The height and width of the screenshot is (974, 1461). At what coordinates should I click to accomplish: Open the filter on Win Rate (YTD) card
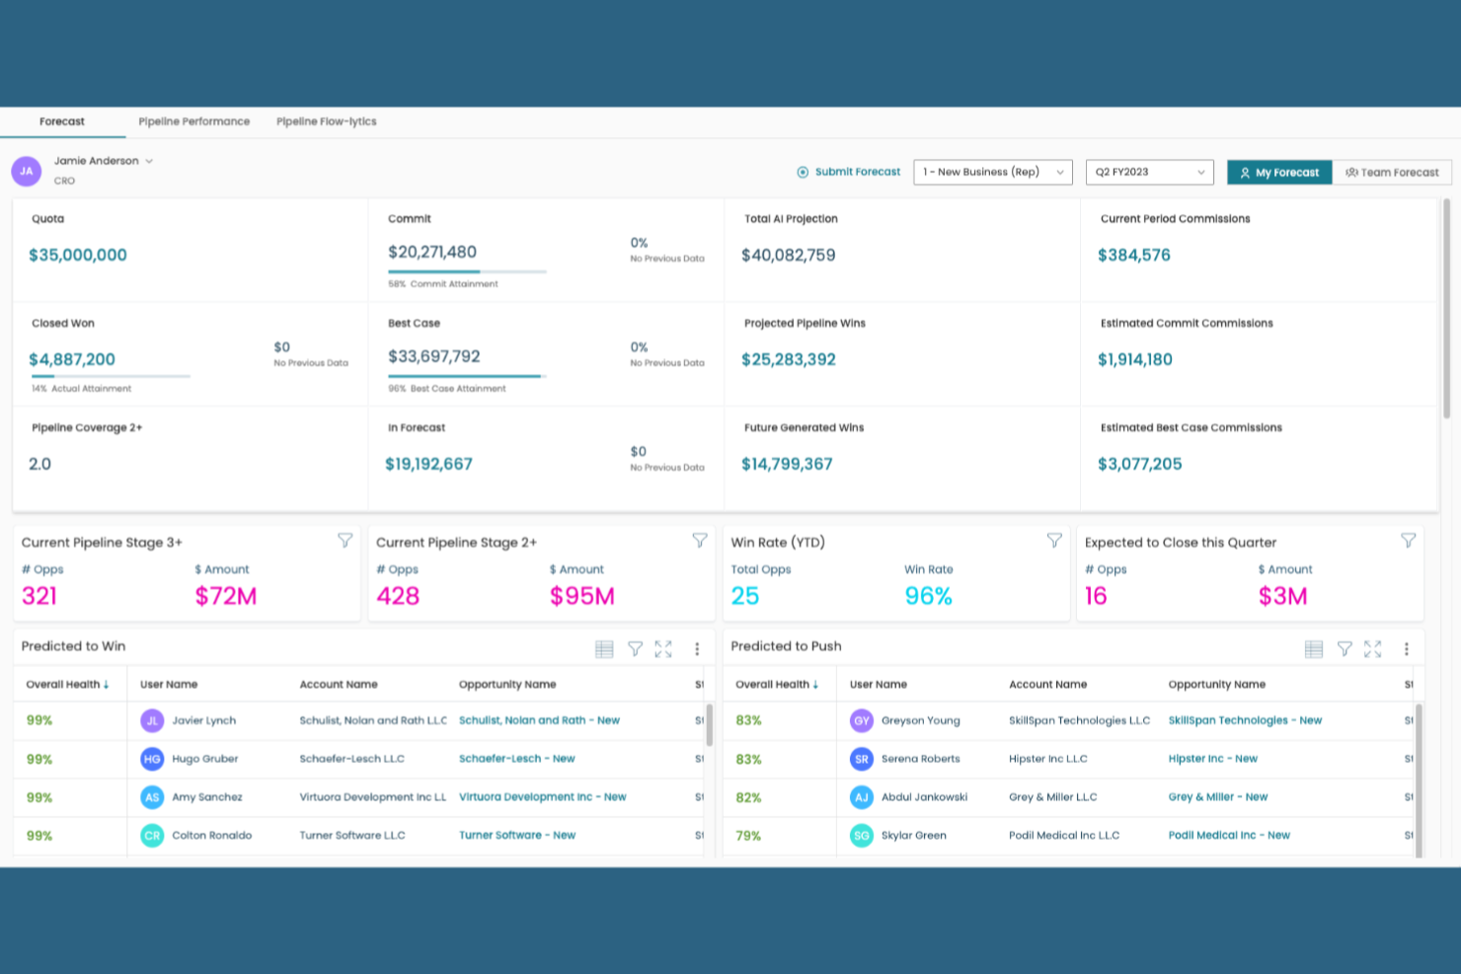point(1053,541)
